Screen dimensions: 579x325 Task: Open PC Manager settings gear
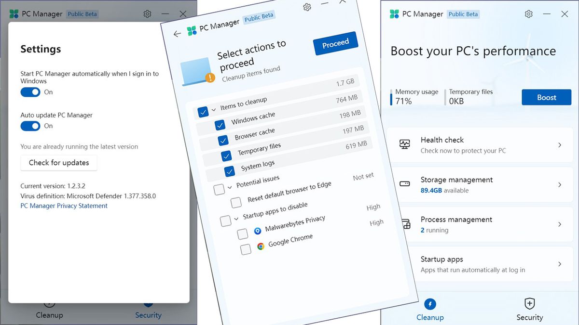point(528,14)
